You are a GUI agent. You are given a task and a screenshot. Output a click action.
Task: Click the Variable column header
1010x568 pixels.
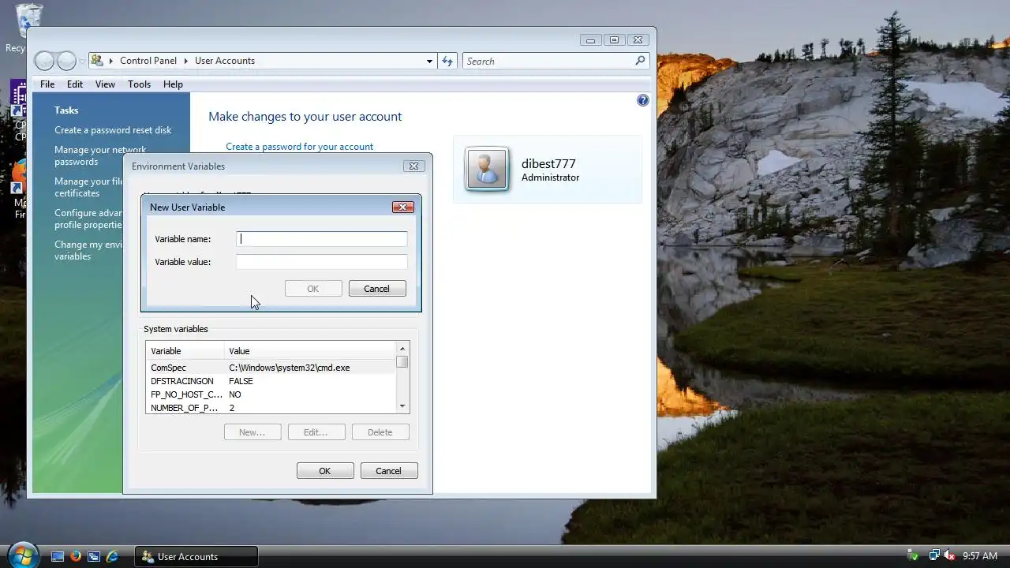point(185,351)
